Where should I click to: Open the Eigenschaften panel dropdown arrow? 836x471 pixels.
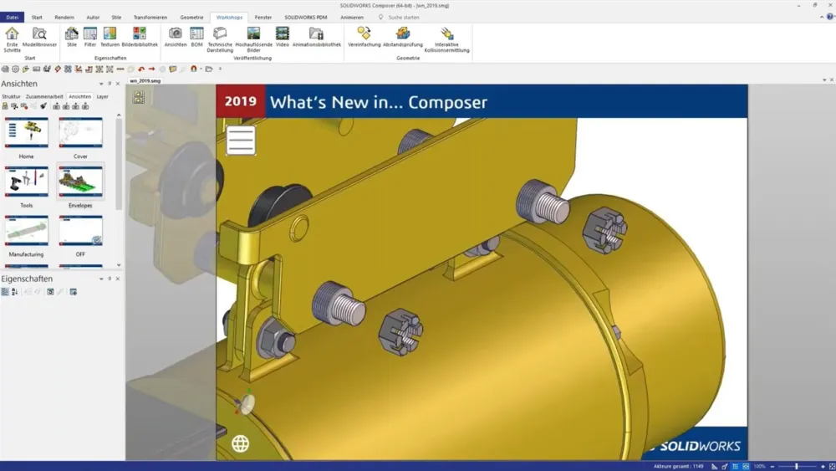[x=101, y=279]
